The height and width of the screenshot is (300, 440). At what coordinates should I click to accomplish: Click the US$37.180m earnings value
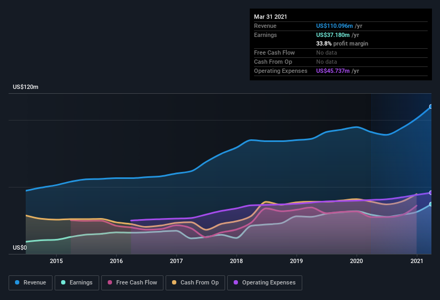tap(333, 35)
